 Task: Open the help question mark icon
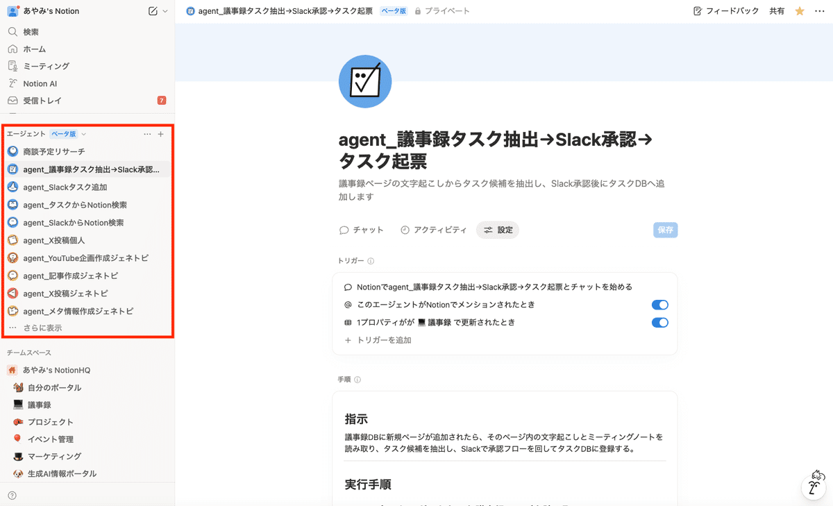(12, 495)
